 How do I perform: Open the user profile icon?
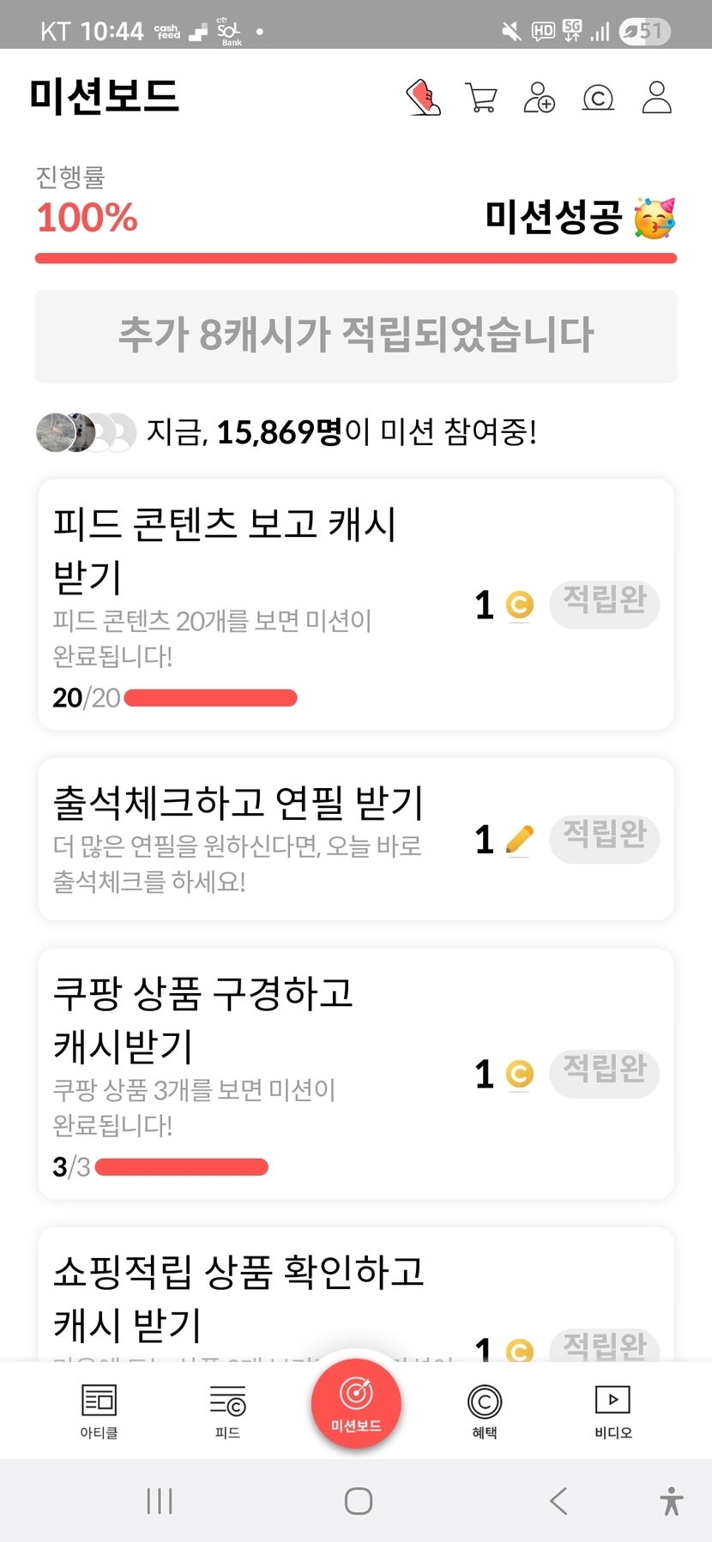(x=656, y=98)
